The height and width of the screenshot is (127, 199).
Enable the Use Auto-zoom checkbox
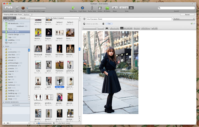point(57,123)
